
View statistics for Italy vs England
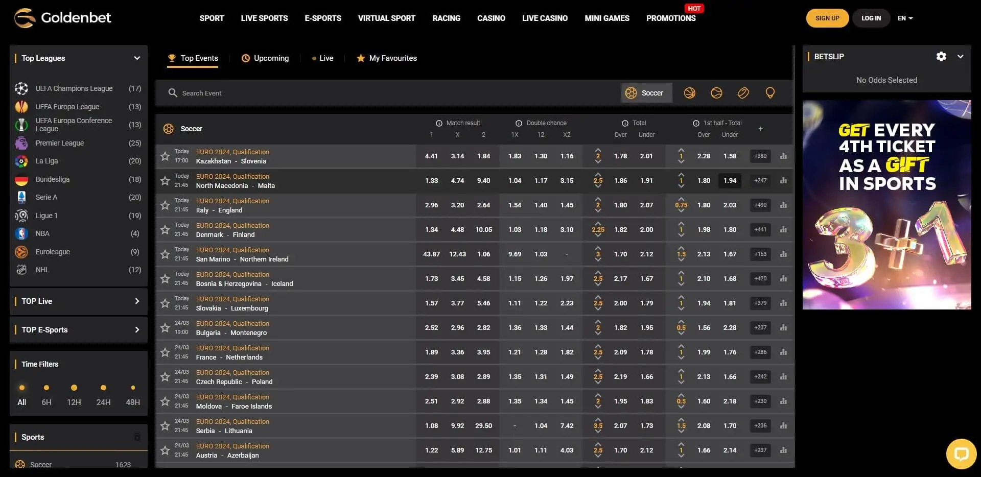[783, 205]
